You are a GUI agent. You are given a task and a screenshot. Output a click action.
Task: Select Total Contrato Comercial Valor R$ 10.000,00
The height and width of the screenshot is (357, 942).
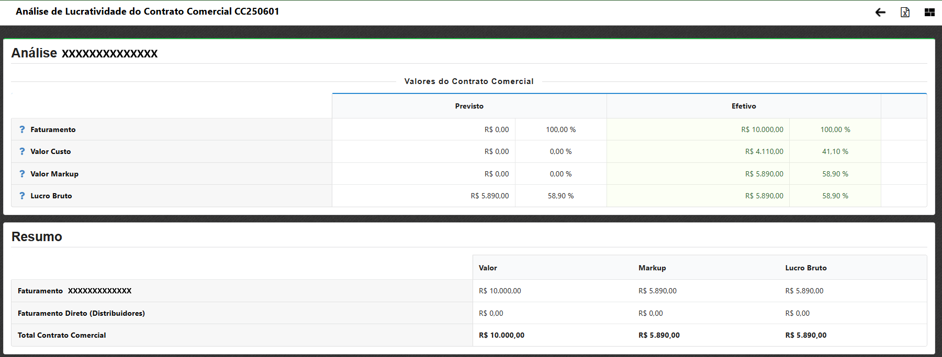click(x=501, y=335)
